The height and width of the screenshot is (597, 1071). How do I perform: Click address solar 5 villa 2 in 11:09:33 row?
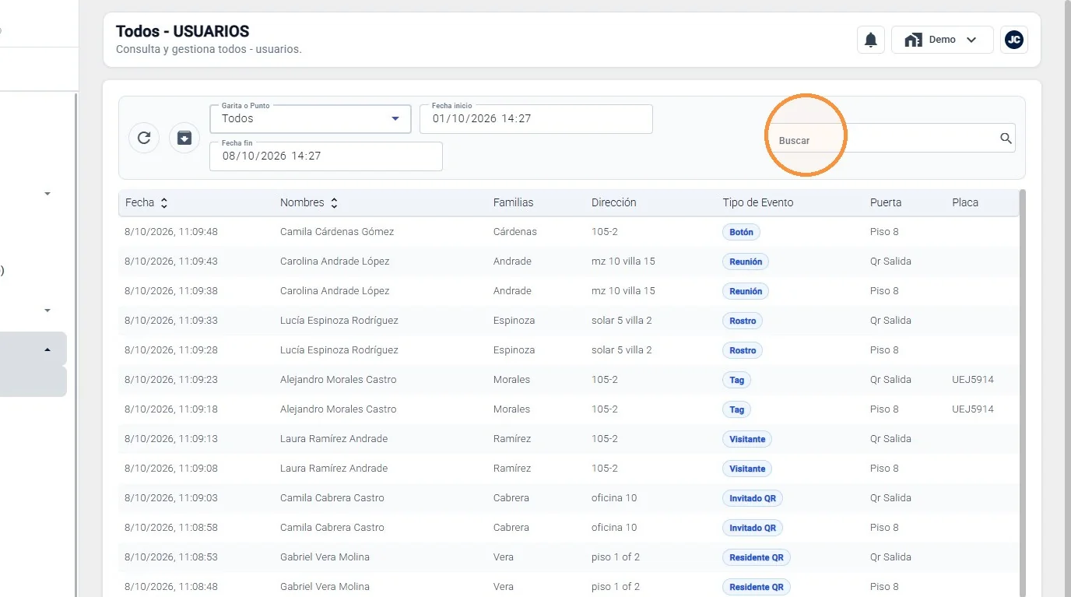(x=622, y=321)
